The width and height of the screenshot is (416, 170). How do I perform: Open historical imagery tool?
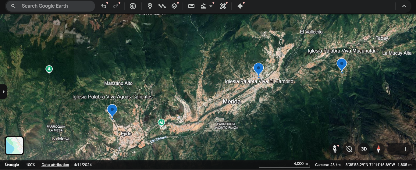tap(133, 6)
